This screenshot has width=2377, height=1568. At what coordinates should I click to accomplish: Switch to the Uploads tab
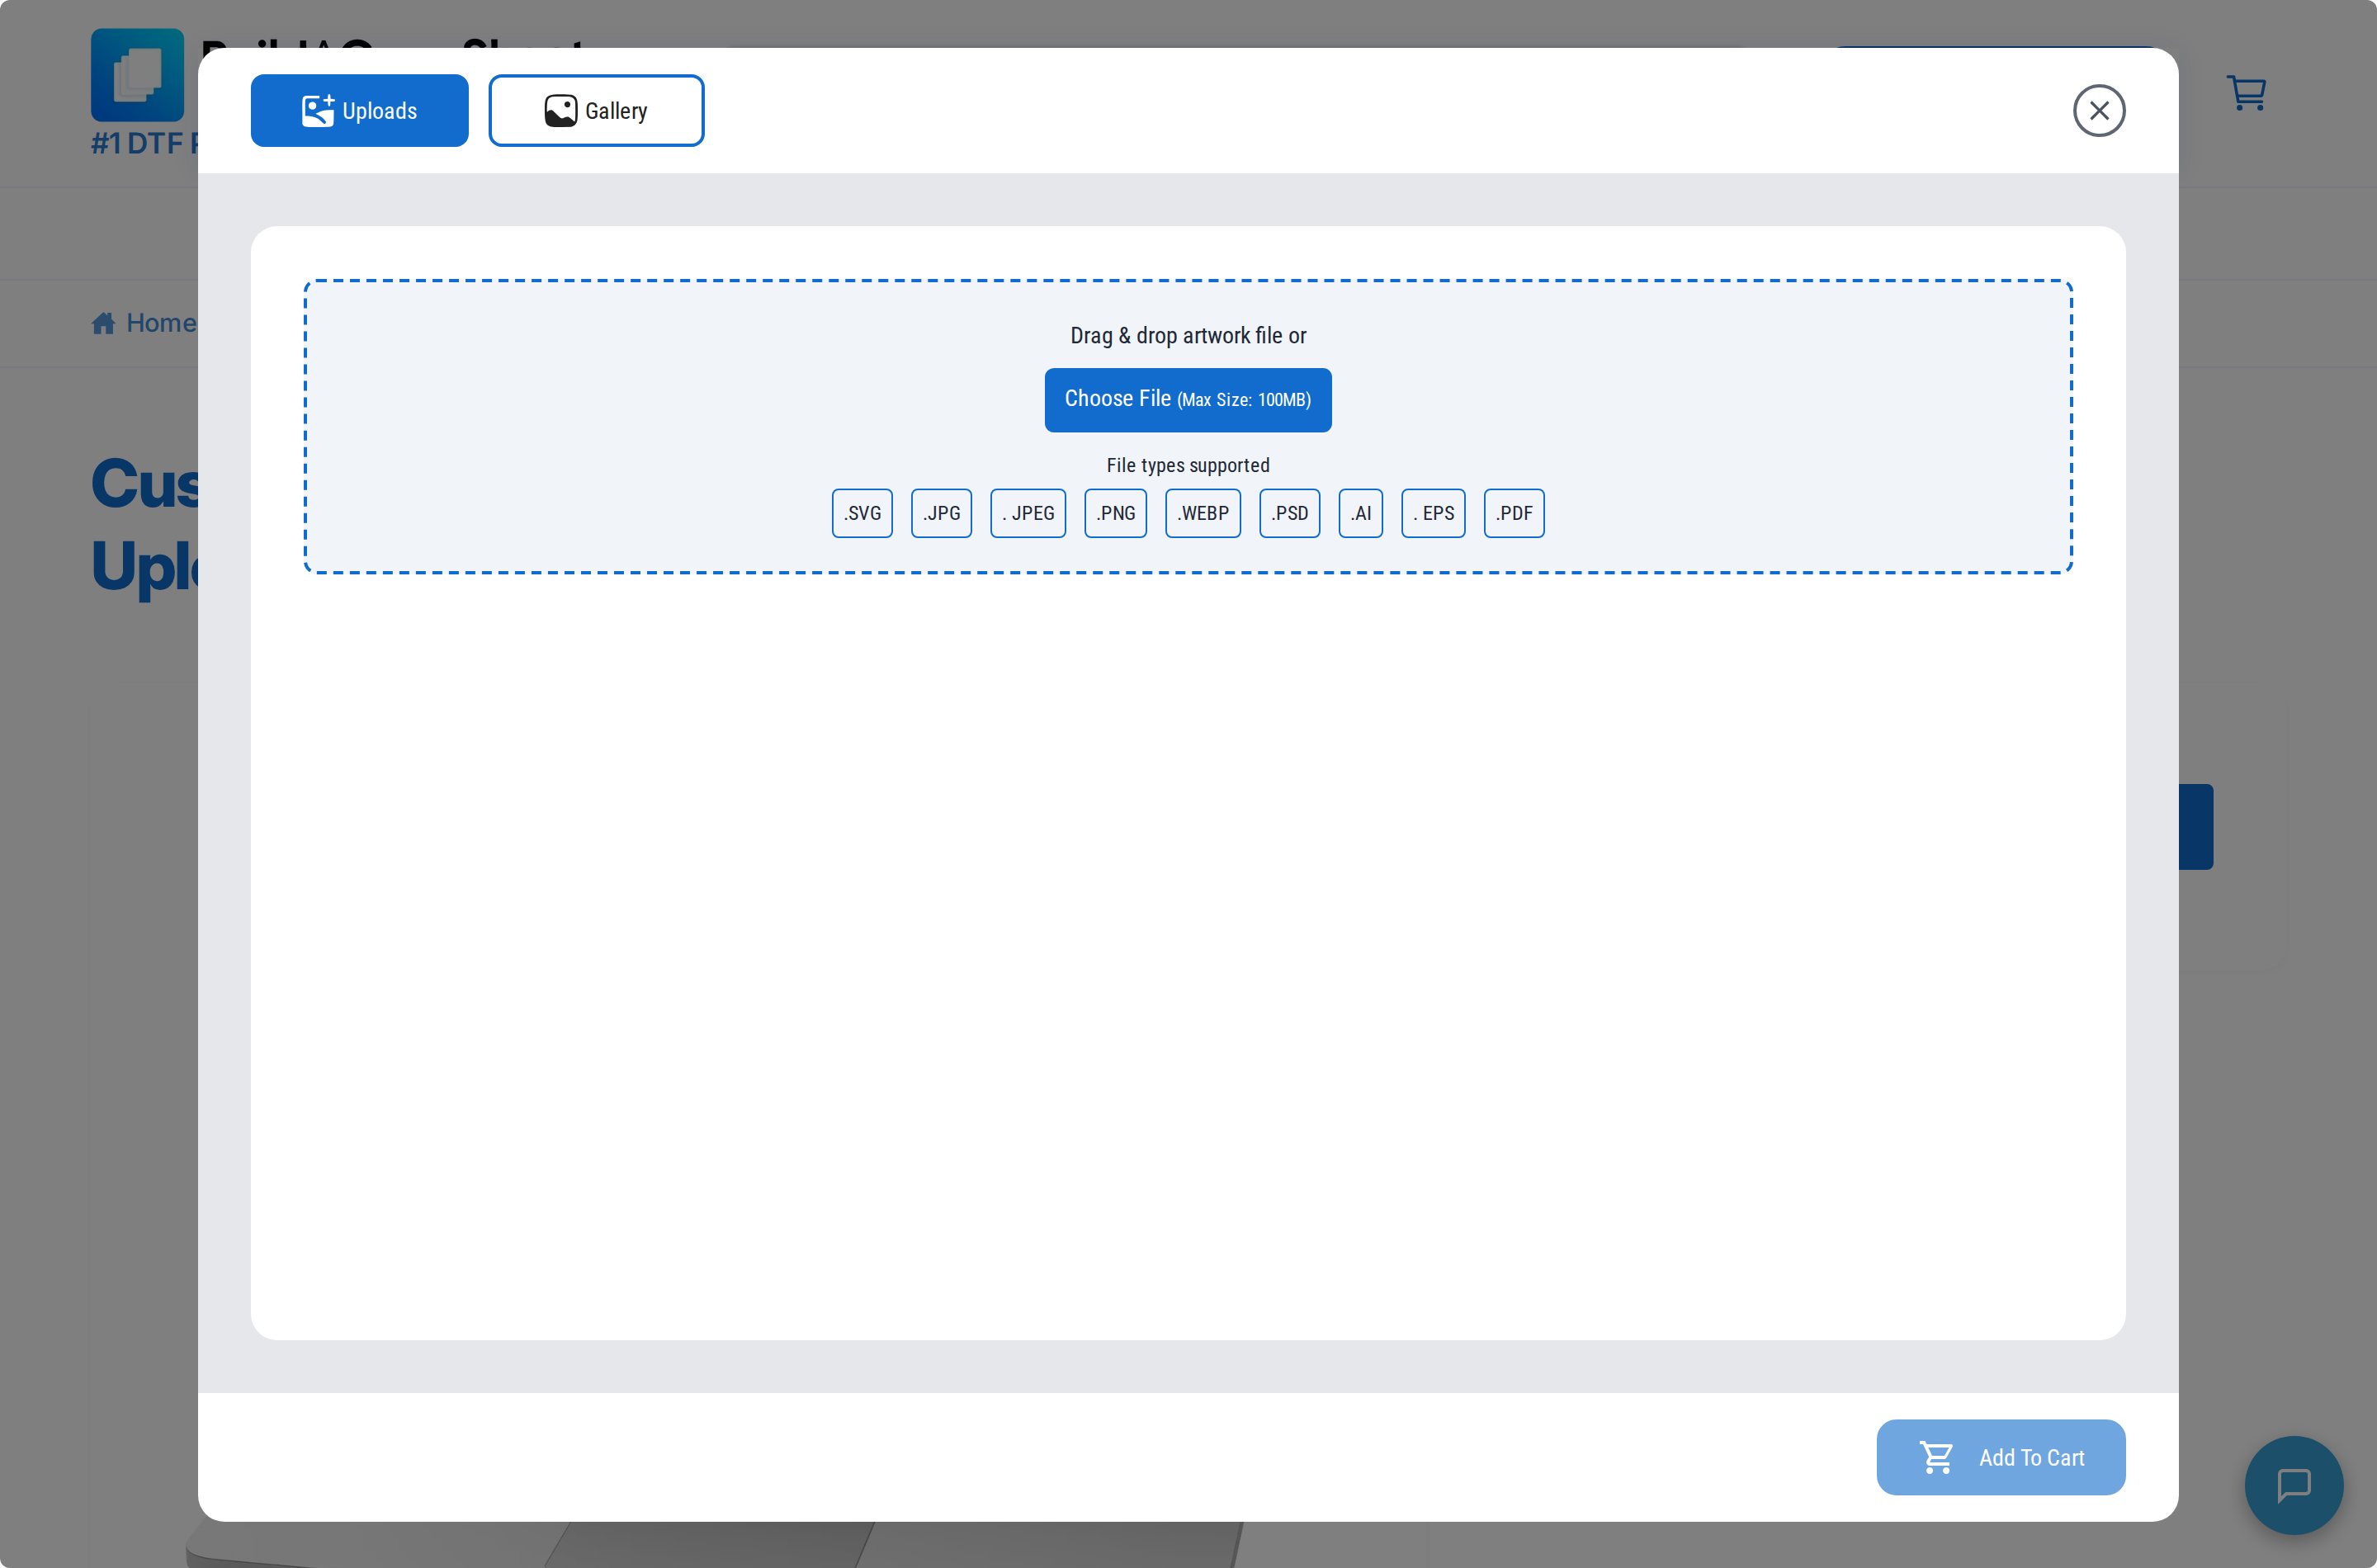[359, 111]
